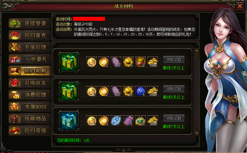This screenshot has width=247, height=153.
Task: Click the red jar item in the 3-day row
Action: (x=140, y=62)
